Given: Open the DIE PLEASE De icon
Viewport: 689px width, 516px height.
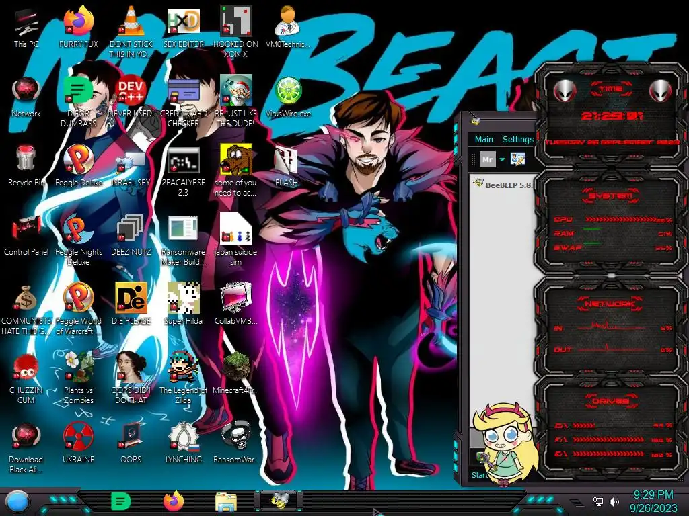Looking at the screenshot, I should coord(131,304).
